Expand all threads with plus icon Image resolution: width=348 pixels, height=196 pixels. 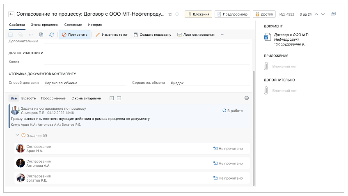click(112, 98)
